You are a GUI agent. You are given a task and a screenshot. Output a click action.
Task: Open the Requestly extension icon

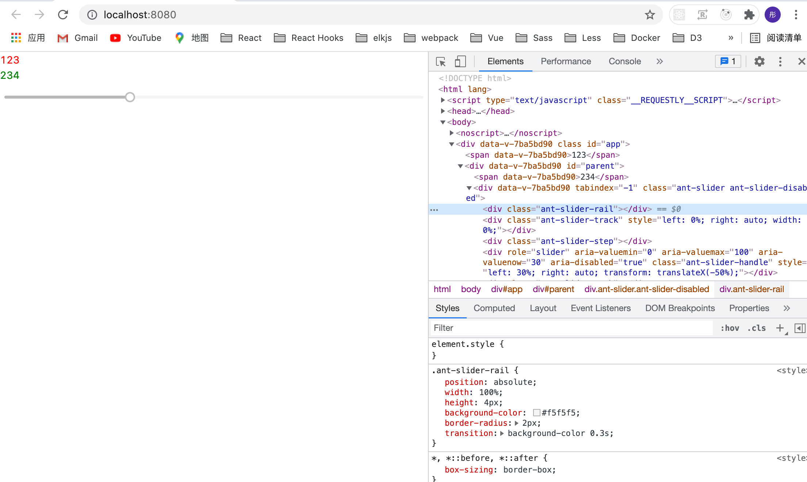pyautogui.click(x=702, y=15)
